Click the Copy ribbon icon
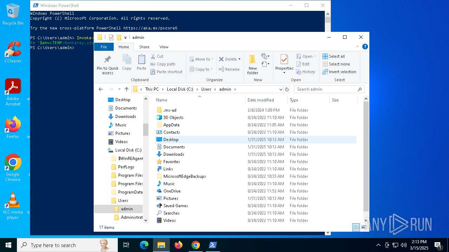Image resolution: width=449 pixels, height=252 pixels. coord(127,63)
